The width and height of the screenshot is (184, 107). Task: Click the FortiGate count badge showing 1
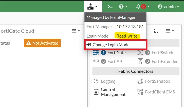click(x=103, y=53)
